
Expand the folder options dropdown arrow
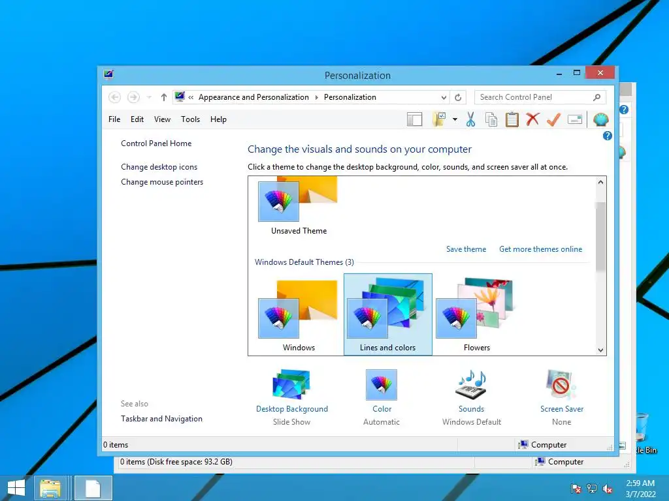click(x=455, y=120)
